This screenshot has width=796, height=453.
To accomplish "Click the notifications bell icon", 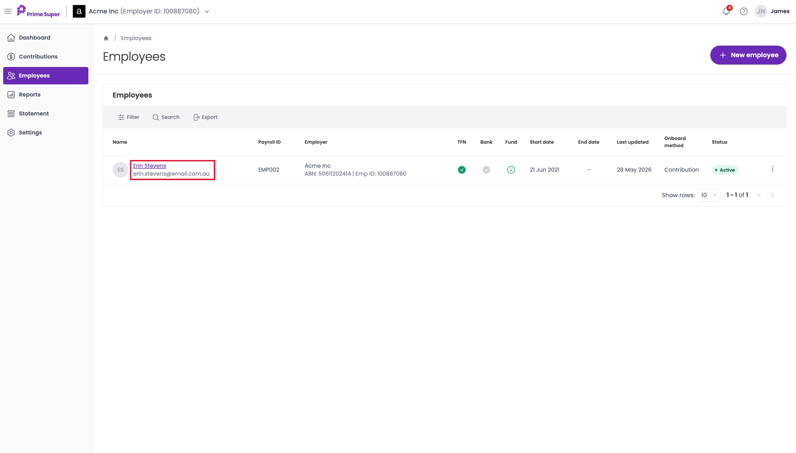I will 726,12.
